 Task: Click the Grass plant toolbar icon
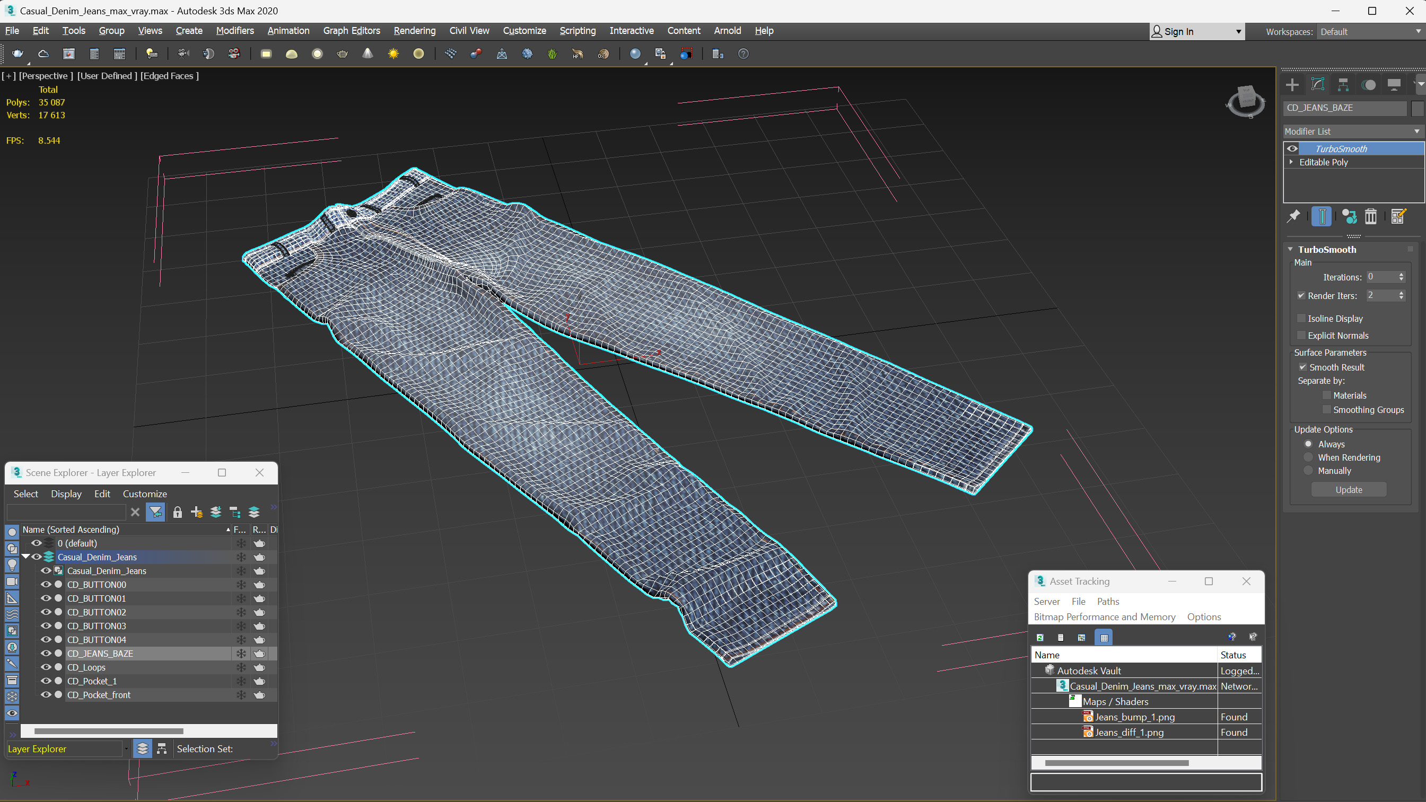tap(553, 54)
